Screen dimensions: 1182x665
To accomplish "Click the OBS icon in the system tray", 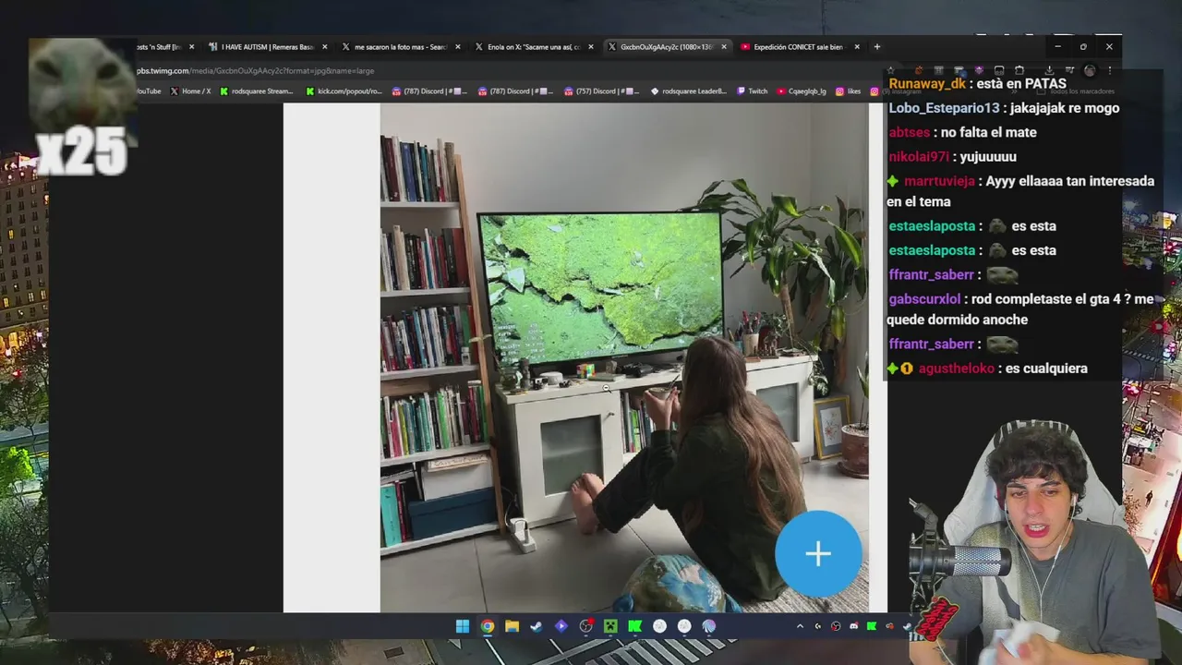I will (836, 626).
